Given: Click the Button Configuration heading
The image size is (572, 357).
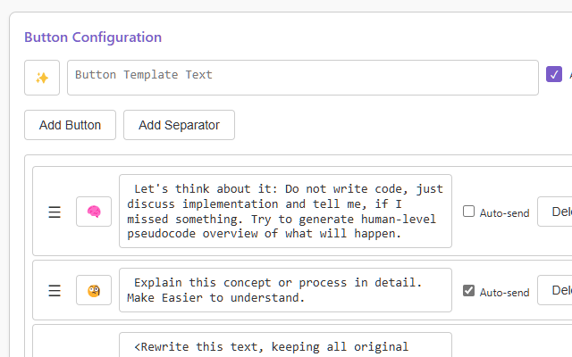Looking at the screenshot, I should click(x=93, y=37).
